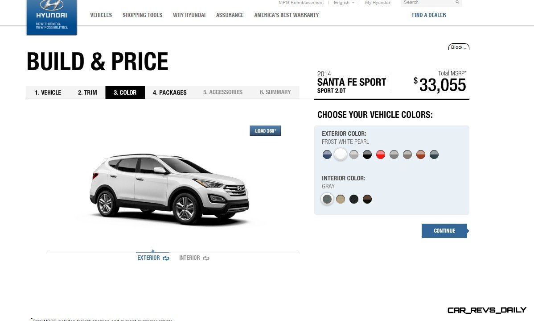Select the black exterior color swatch

pyautogui.click(x=367, y=154)
